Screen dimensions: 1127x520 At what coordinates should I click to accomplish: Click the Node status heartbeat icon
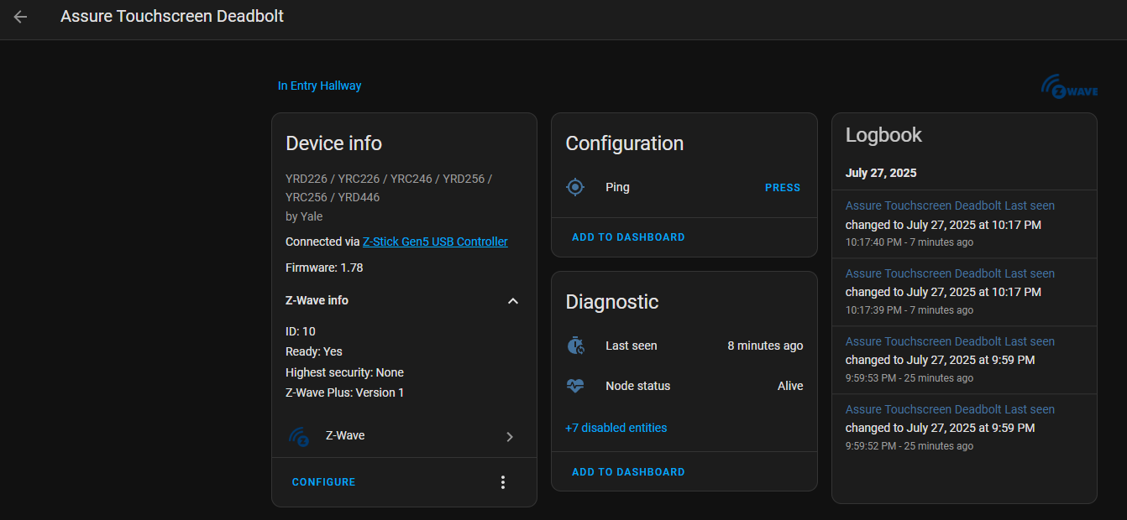(575, 386)
